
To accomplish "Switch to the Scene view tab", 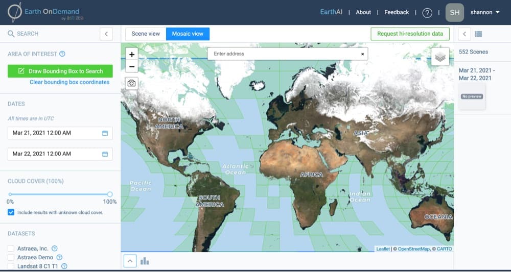I will pyautogui.click(x=146, y=34).
